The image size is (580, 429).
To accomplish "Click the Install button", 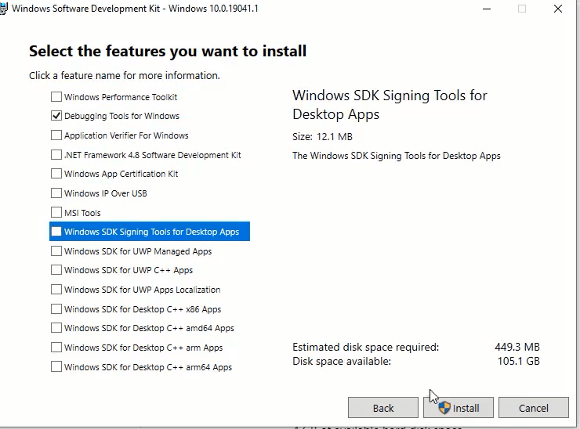I will click(x=459, y=408).
